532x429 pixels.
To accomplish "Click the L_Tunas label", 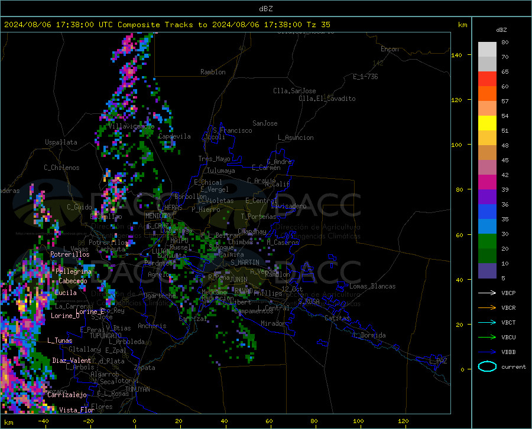I will tap(60, 340).
